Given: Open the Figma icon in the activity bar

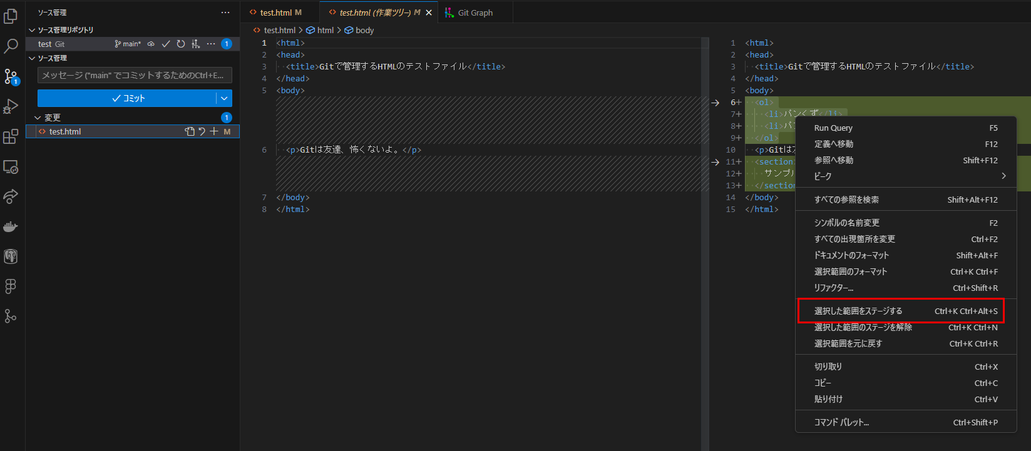Looking at the screenshot, I should coord(11,286).
